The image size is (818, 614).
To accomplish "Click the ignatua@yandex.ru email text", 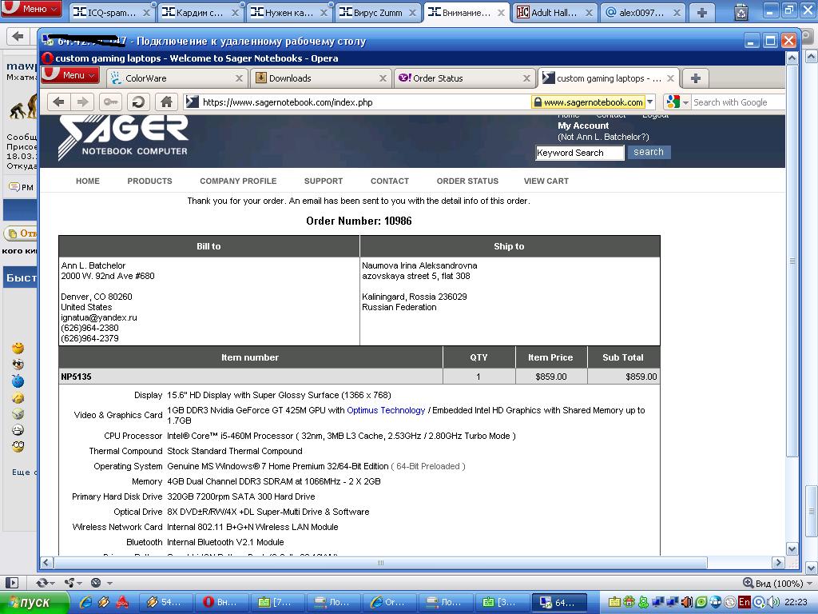I will (x=99, y=317).
